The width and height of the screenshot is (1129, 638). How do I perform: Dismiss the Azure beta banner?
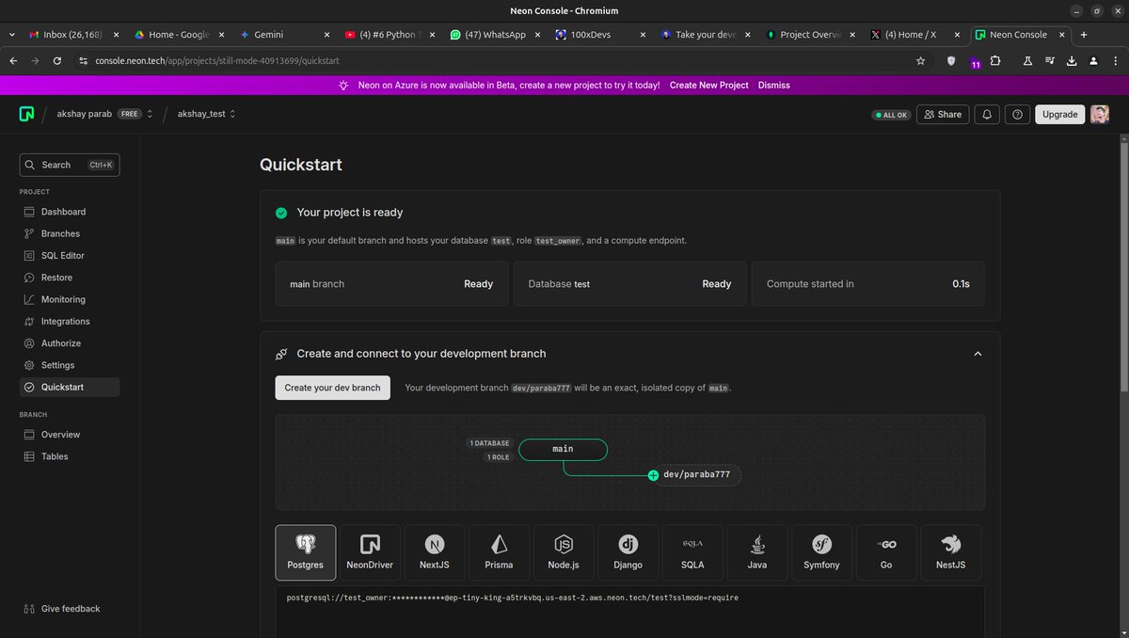click(x=774, y=85)
